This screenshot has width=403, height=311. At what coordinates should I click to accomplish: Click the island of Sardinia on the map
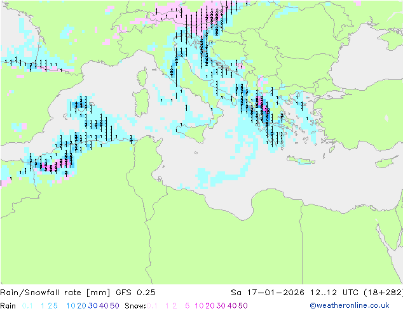pyautogui.click(x=142, y=103)
